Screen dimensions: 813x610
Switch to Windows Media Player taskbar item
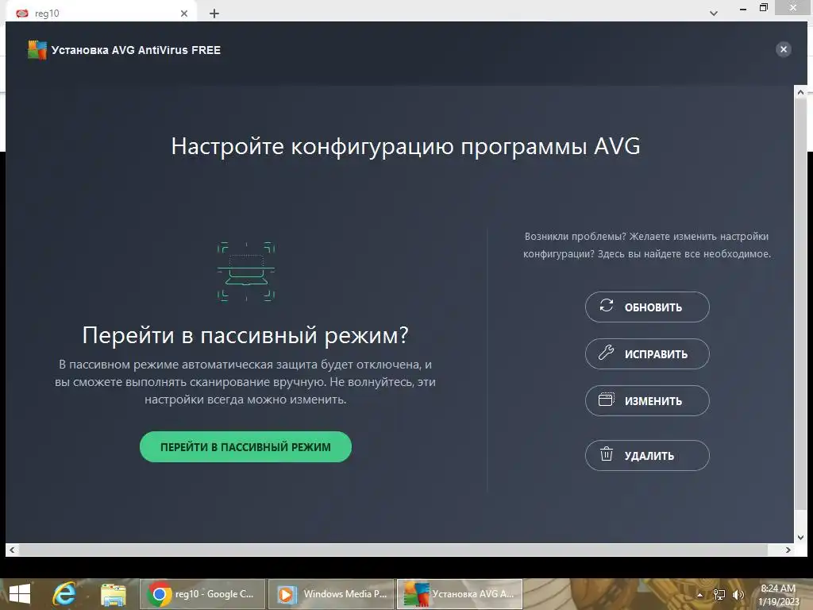(x=331, y=594)
